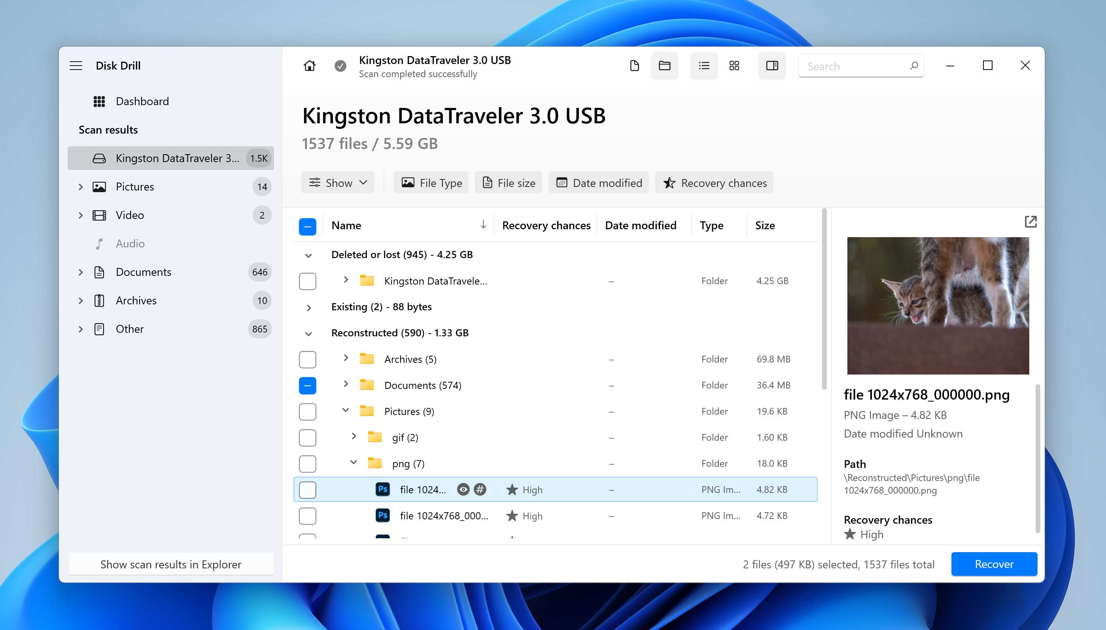The image size is (1106, 630).
Task: Check the Pictures (9) checkbox
Action: tap(307, 411)
